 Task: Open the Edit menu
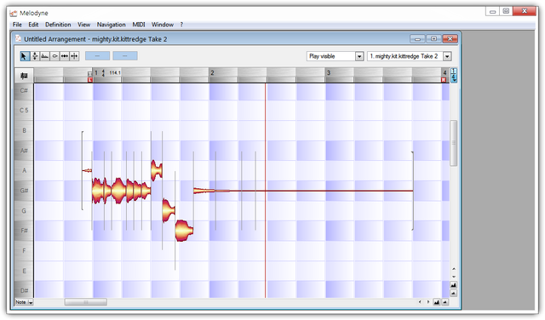pos(33,25)
